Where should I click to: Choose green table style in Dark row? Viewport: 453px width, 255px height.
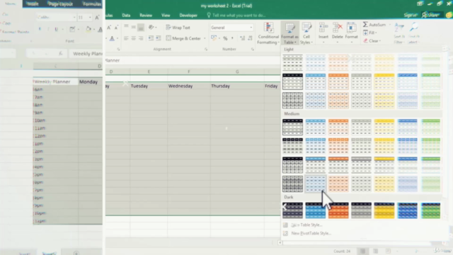pos(430,210)
